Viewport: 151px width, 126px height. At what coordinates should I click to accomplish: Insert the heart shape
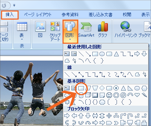tap(137, 95)
